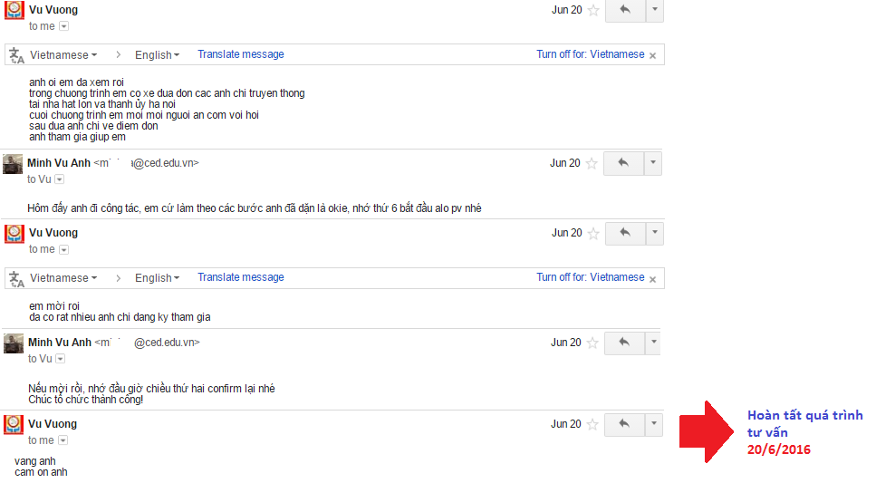The image size is (876, 483).
Task: Click the red arrow annotation
Action: [x=707, y=431]
